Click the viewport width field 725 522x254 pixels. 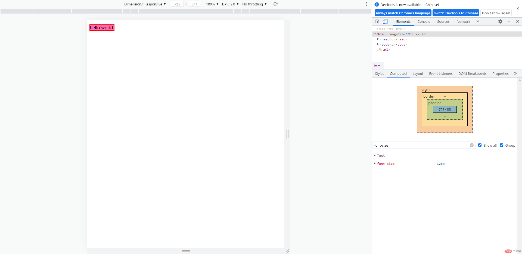click(177, 4)
